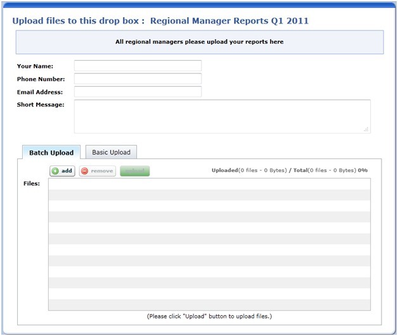This screenshot has width=398, height=336.
Task: Switch to the Basic Upload tab
Action: pyautogui.click(x=111, y=152)
